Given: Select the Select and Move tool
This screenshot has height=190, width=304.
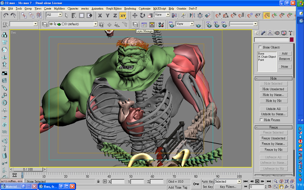Looking at the screenshot, I should 135,15.
